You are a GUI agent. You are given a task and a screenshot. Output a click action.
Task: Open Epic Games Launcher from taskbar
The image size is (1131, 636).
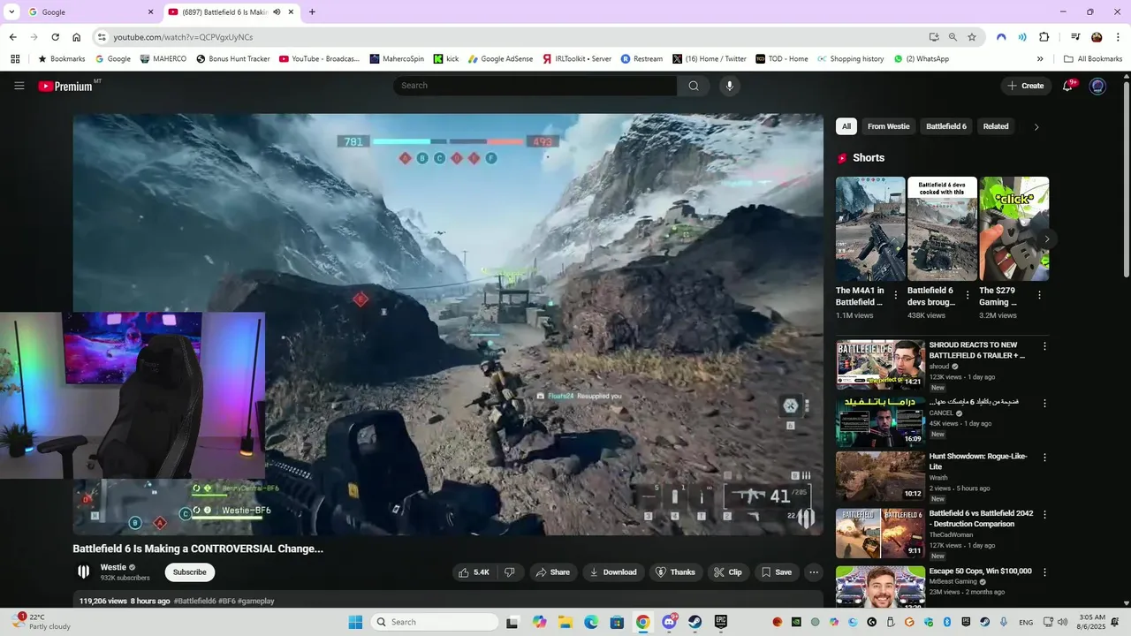pyautogui.click(x=721, y=622)
